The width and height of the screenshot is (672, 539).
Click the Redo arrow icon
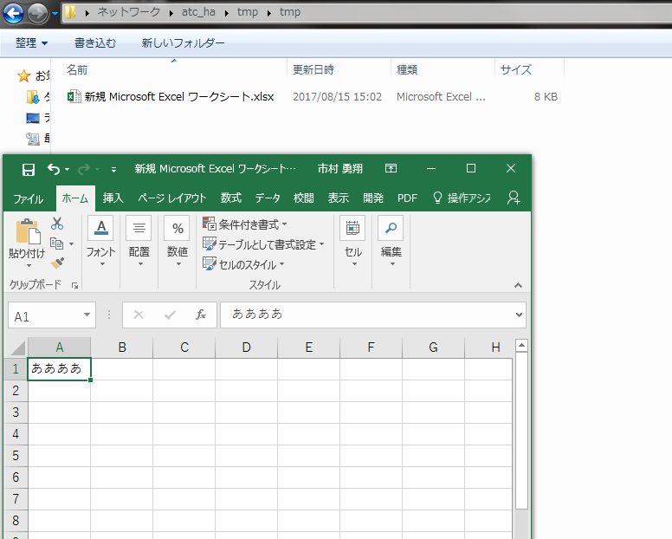[x=84, y=169]
